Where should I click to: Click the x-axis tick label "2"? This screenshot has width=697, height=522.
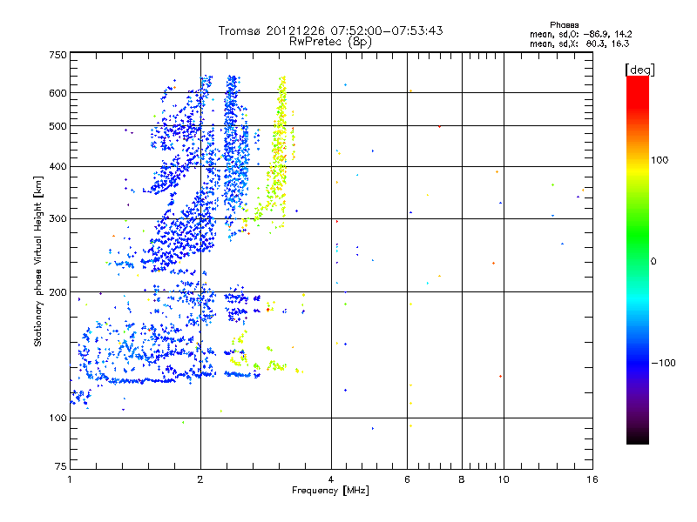point(200,479)
